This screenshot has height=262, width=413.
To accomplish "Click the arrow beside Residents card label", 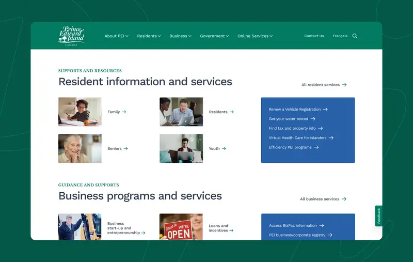I will pyautogui.click(x=232, y=112).
